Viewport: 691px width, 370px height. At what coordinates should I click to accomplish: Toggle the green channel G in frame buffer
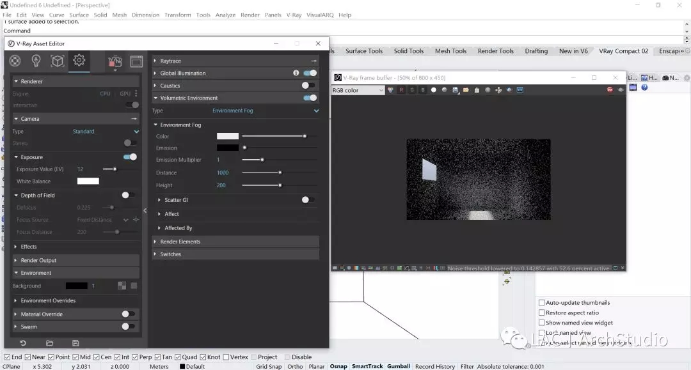click(412, 89)
